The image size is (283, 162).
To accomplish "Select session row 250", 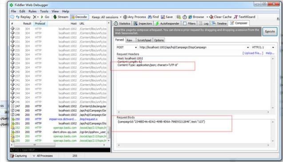I will pos(59,119).
